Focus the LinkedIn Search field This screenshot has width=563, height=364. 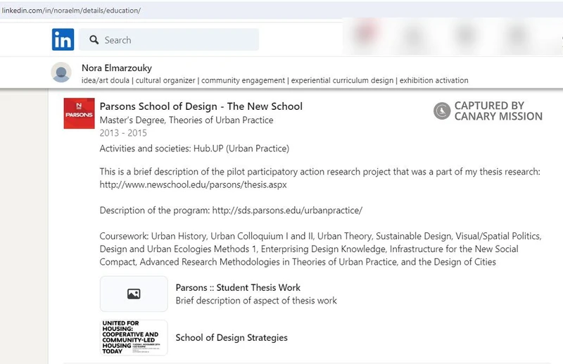pos(169,39)
